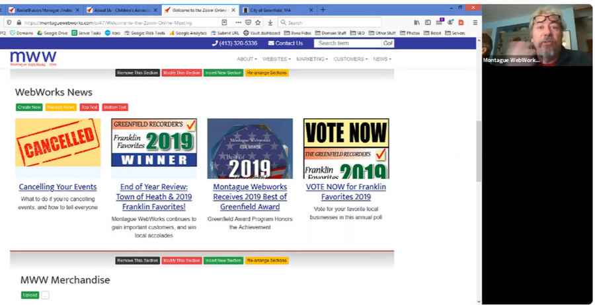Click the site Search term field
This screenshot has height=305, width=595.
pyautogui.click(x=348, y=43)
